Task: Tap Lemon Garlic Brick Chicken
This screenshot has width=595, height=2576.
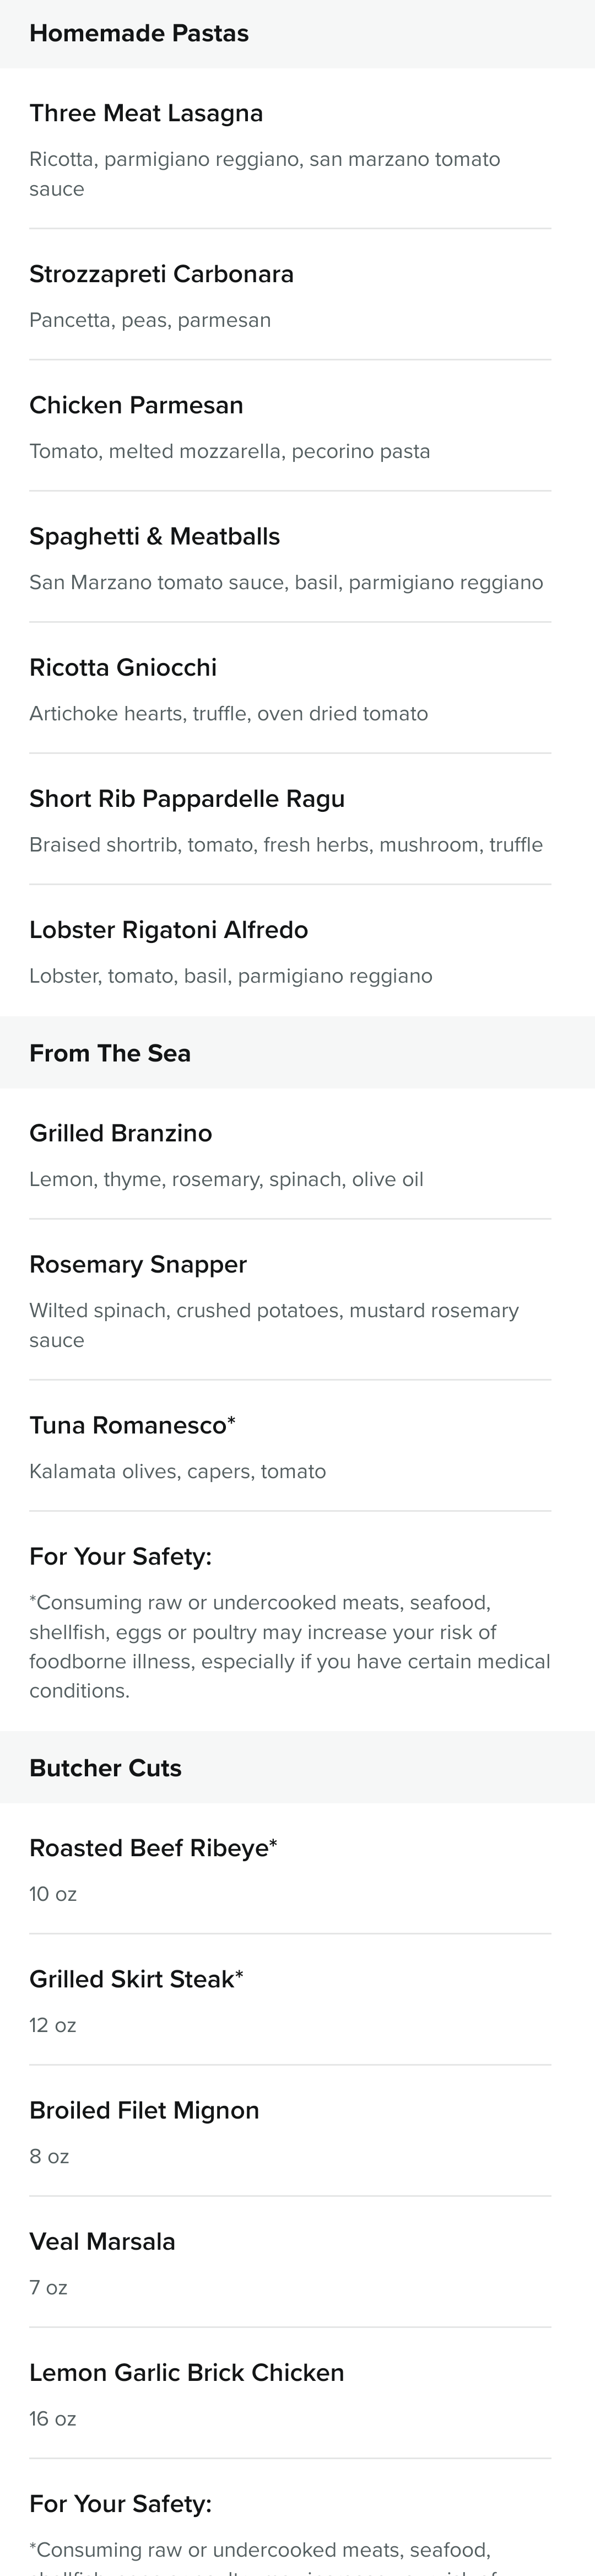Action: click(290, 2392)
